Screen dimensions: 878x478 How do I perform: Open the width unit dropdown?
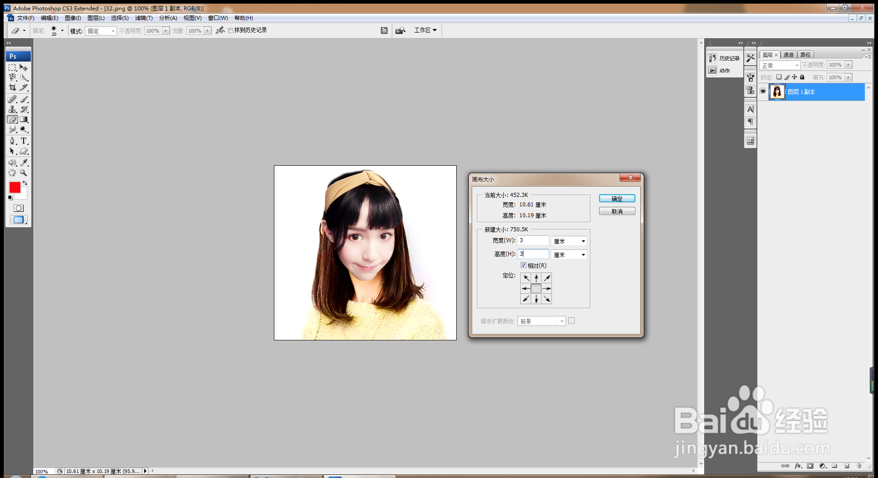(569, 241)
